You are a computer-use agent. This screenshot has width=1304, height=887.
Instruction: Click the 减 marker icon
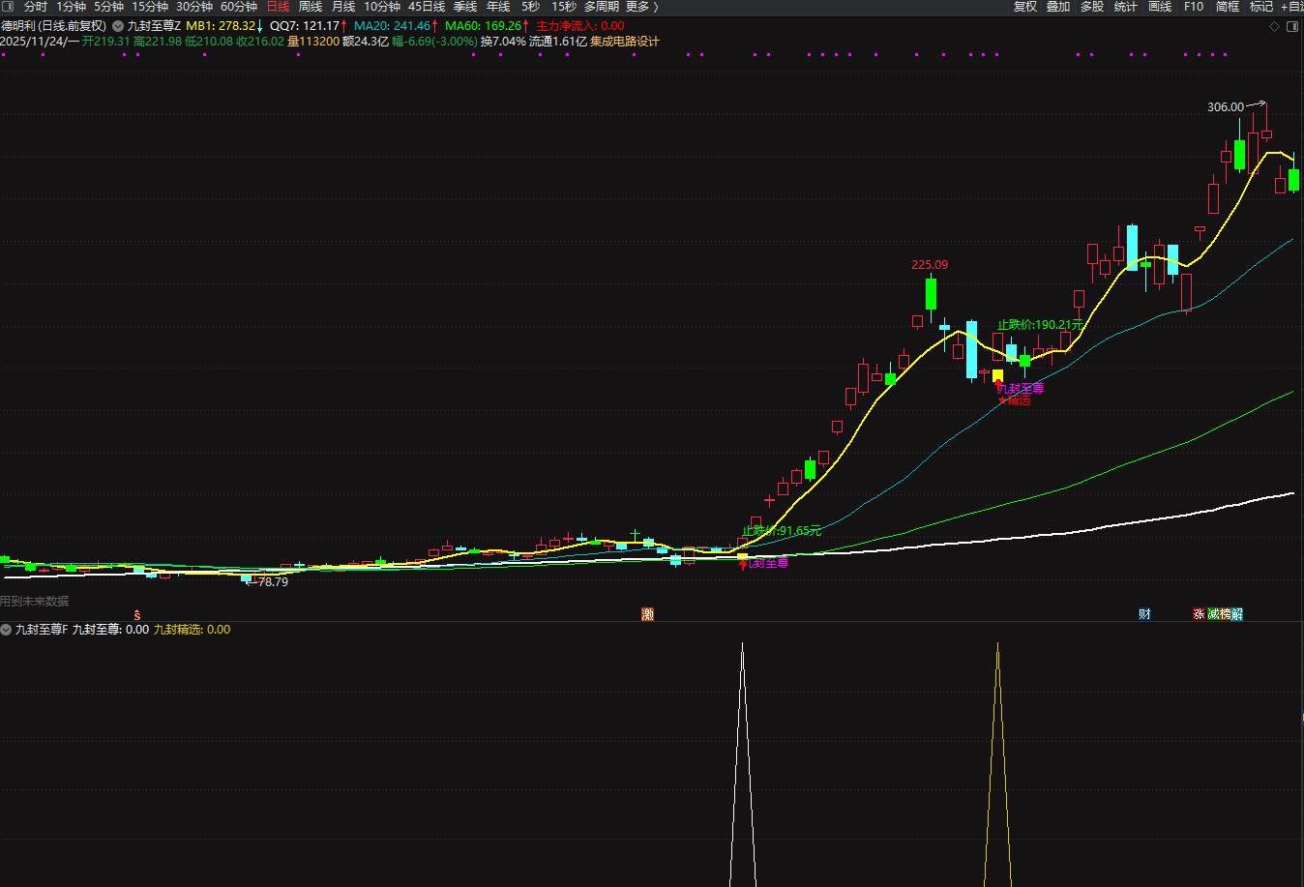click(1213, 614)
